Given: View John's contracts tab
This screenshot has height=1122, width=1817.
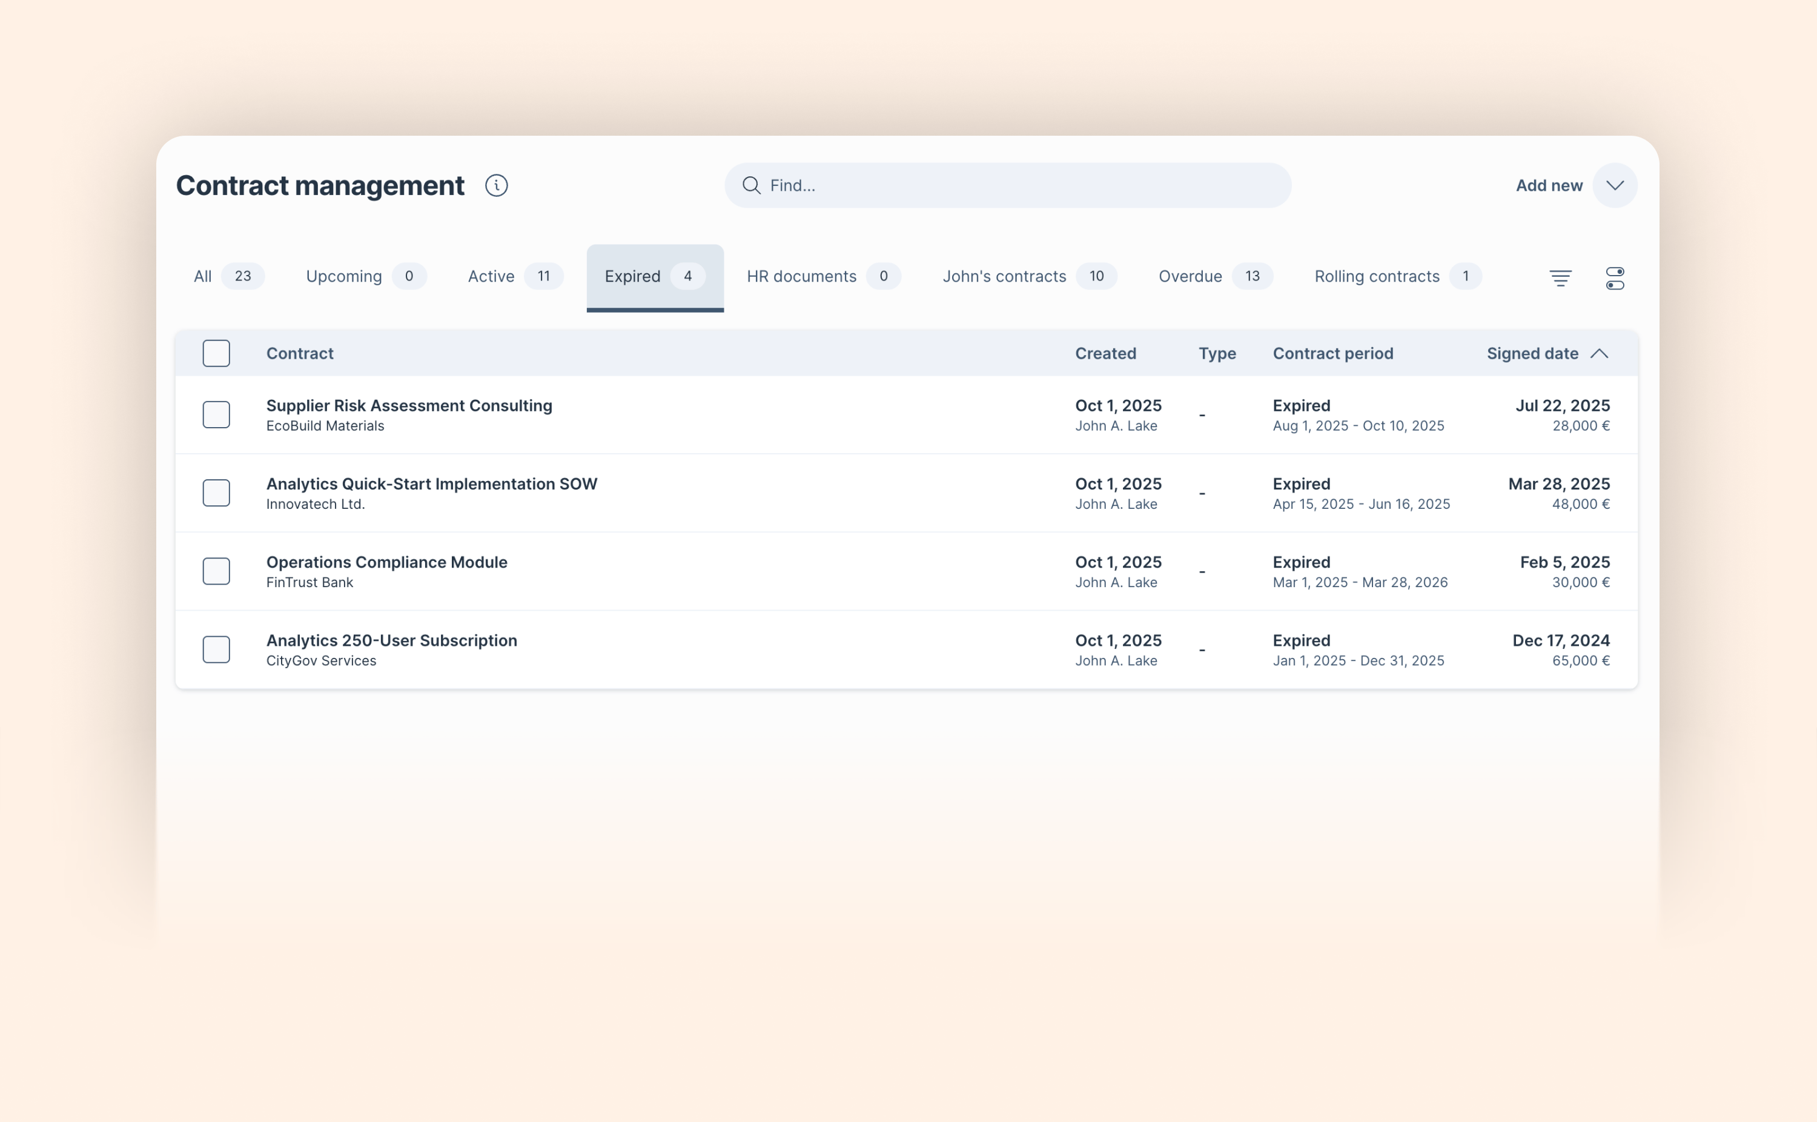Looking at the screenshot, I should [1004, 276].
